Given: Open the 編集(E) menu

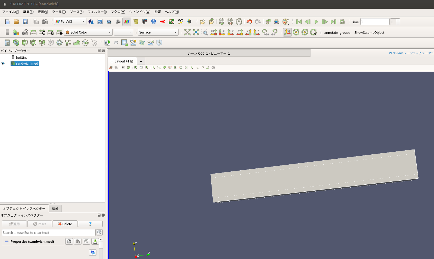Looking at the screenshot, I should (28, 12).
